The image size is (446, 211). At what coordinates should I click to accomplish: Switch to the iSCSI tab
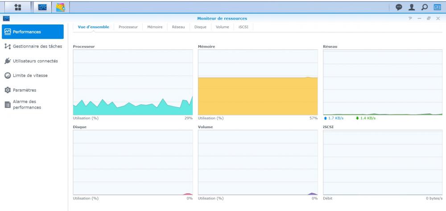point(244,27)
